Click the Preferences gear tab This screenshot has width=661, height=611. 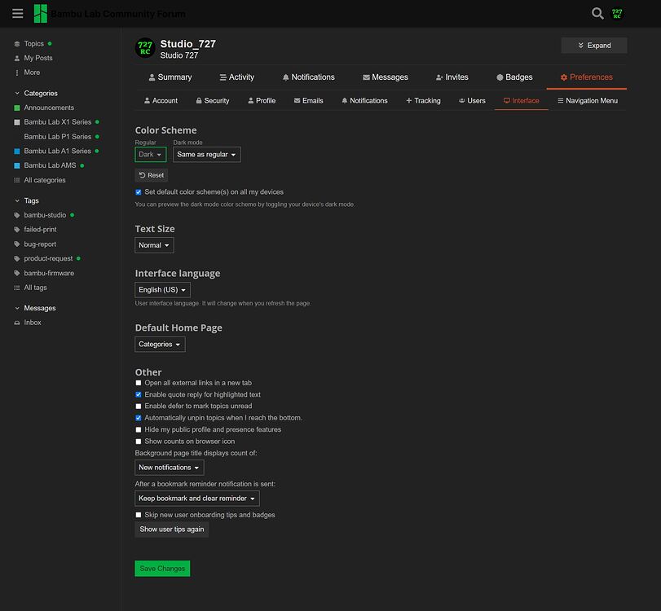(586, 77)
